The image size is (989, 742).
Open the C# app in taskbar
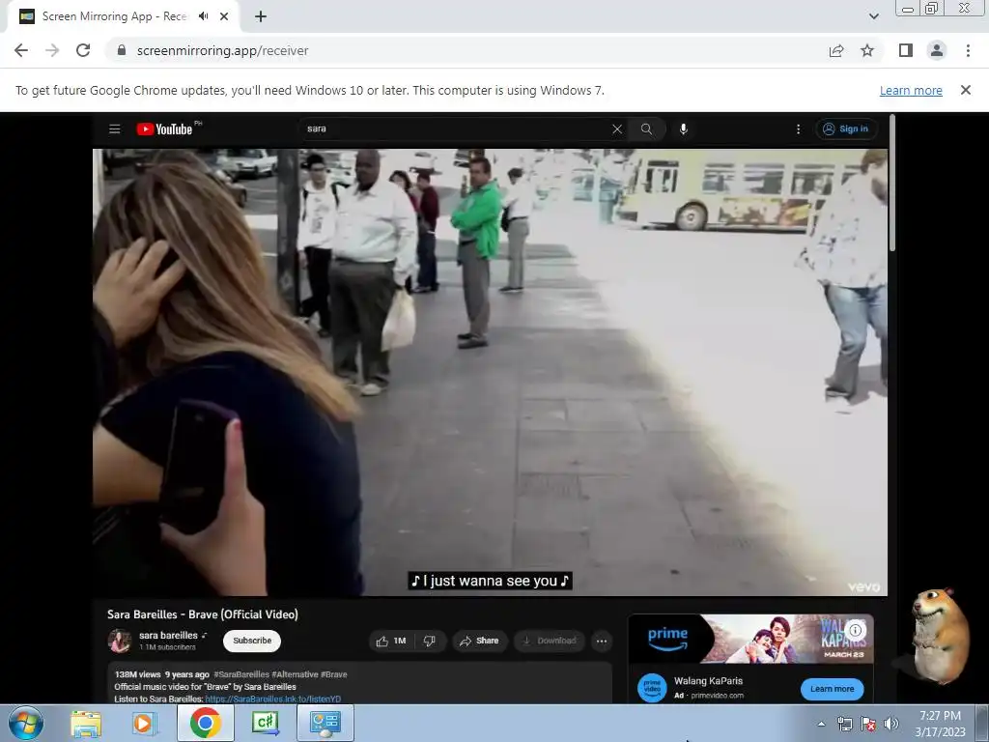pyautogui.click(x=265, y=723)
